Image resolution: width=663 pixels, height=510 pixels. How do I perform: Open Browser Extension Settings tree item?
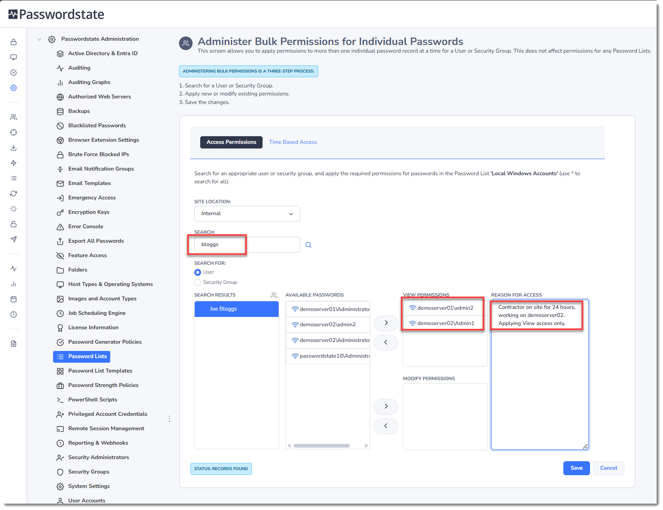(x=104, y=140)
